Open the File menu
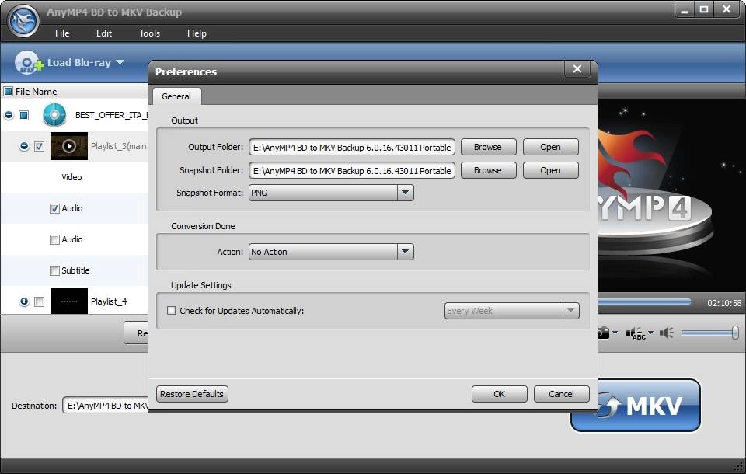Screen dimensions: 746x474 pos(62,33)
